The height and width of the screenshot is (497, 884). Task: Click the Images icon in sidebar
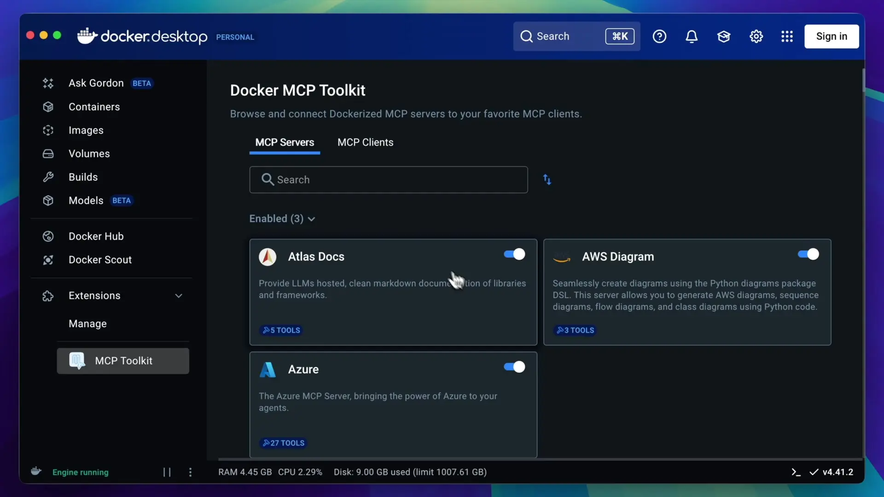[48, 130]
